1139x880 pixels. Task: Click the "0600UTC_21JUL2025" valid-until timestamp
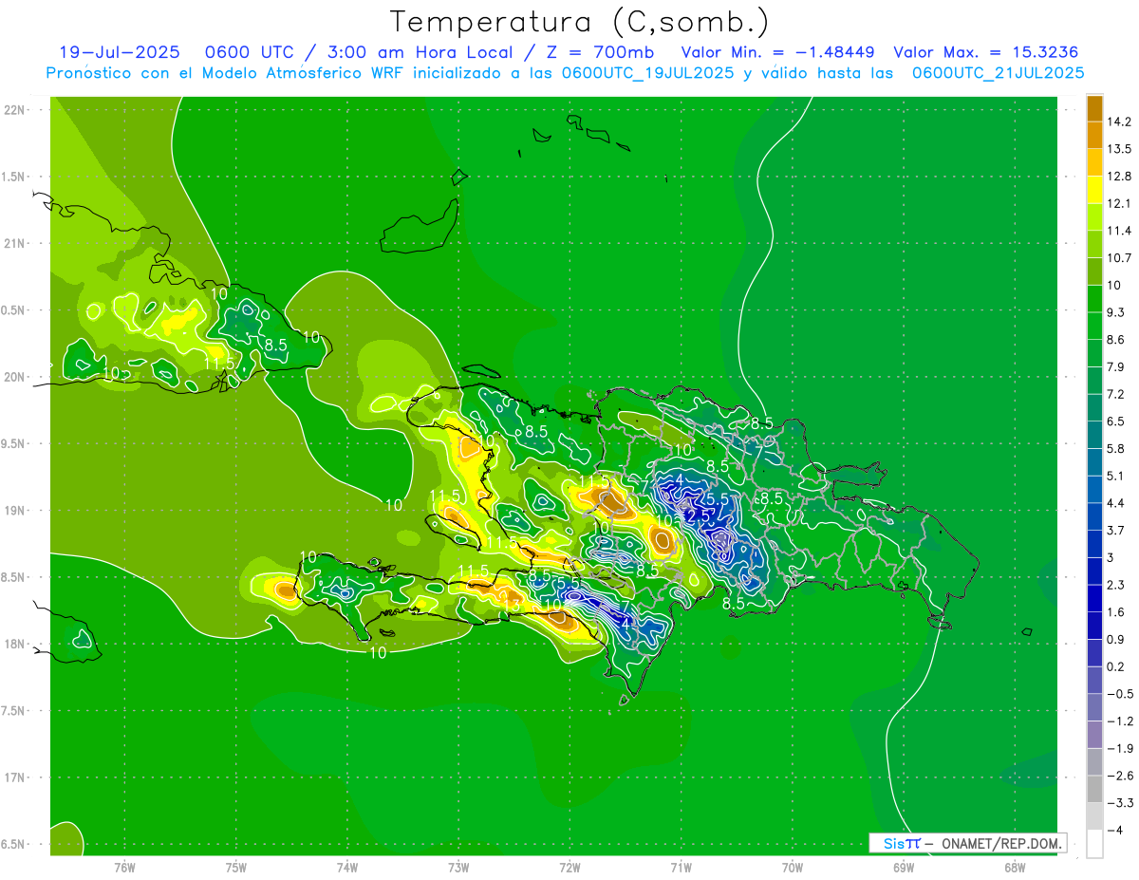click(998, 73)
